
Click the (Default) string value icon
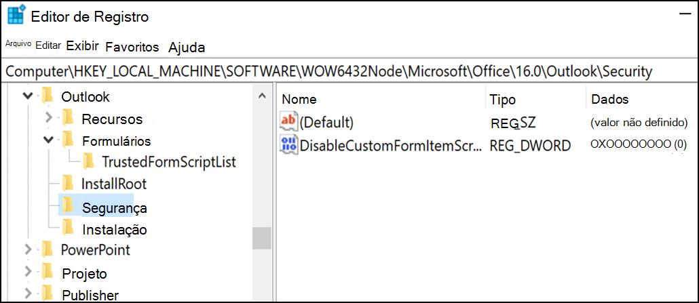tap(288, 121)
